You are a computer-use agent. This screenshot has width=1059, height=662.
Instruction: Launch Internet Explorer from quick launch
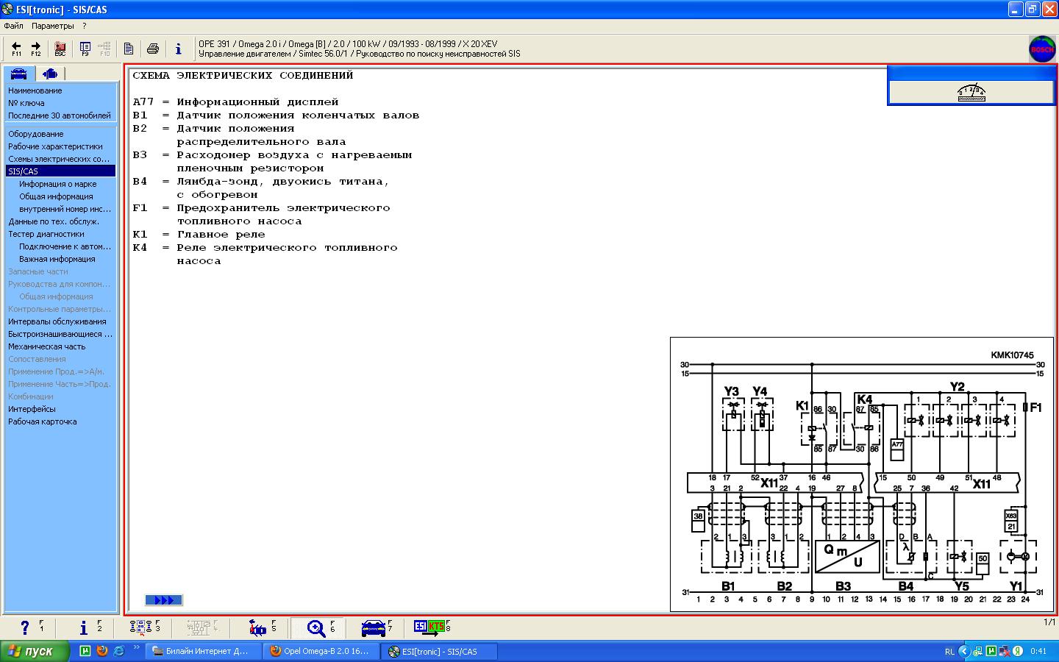tap(118, 651)
